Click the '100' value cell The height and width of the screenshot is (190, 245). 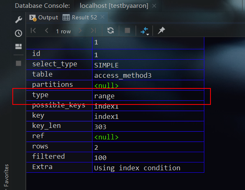tap(148, 157)
